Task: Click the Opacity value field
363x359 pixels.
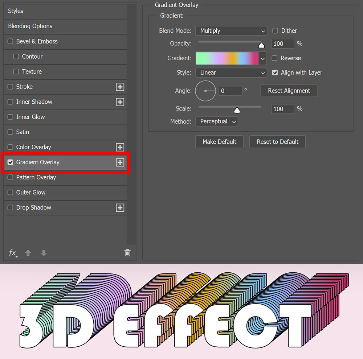Action: (283, 44)
